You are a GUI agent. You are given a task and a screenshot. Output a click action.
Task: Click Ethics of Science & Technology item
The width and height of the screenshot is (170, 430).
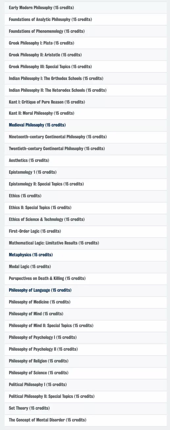(85, 219)
